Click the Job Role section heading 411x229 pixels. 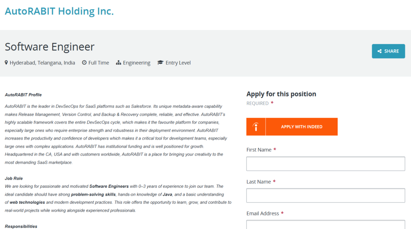pyautogui.click(x=14, y=178)
